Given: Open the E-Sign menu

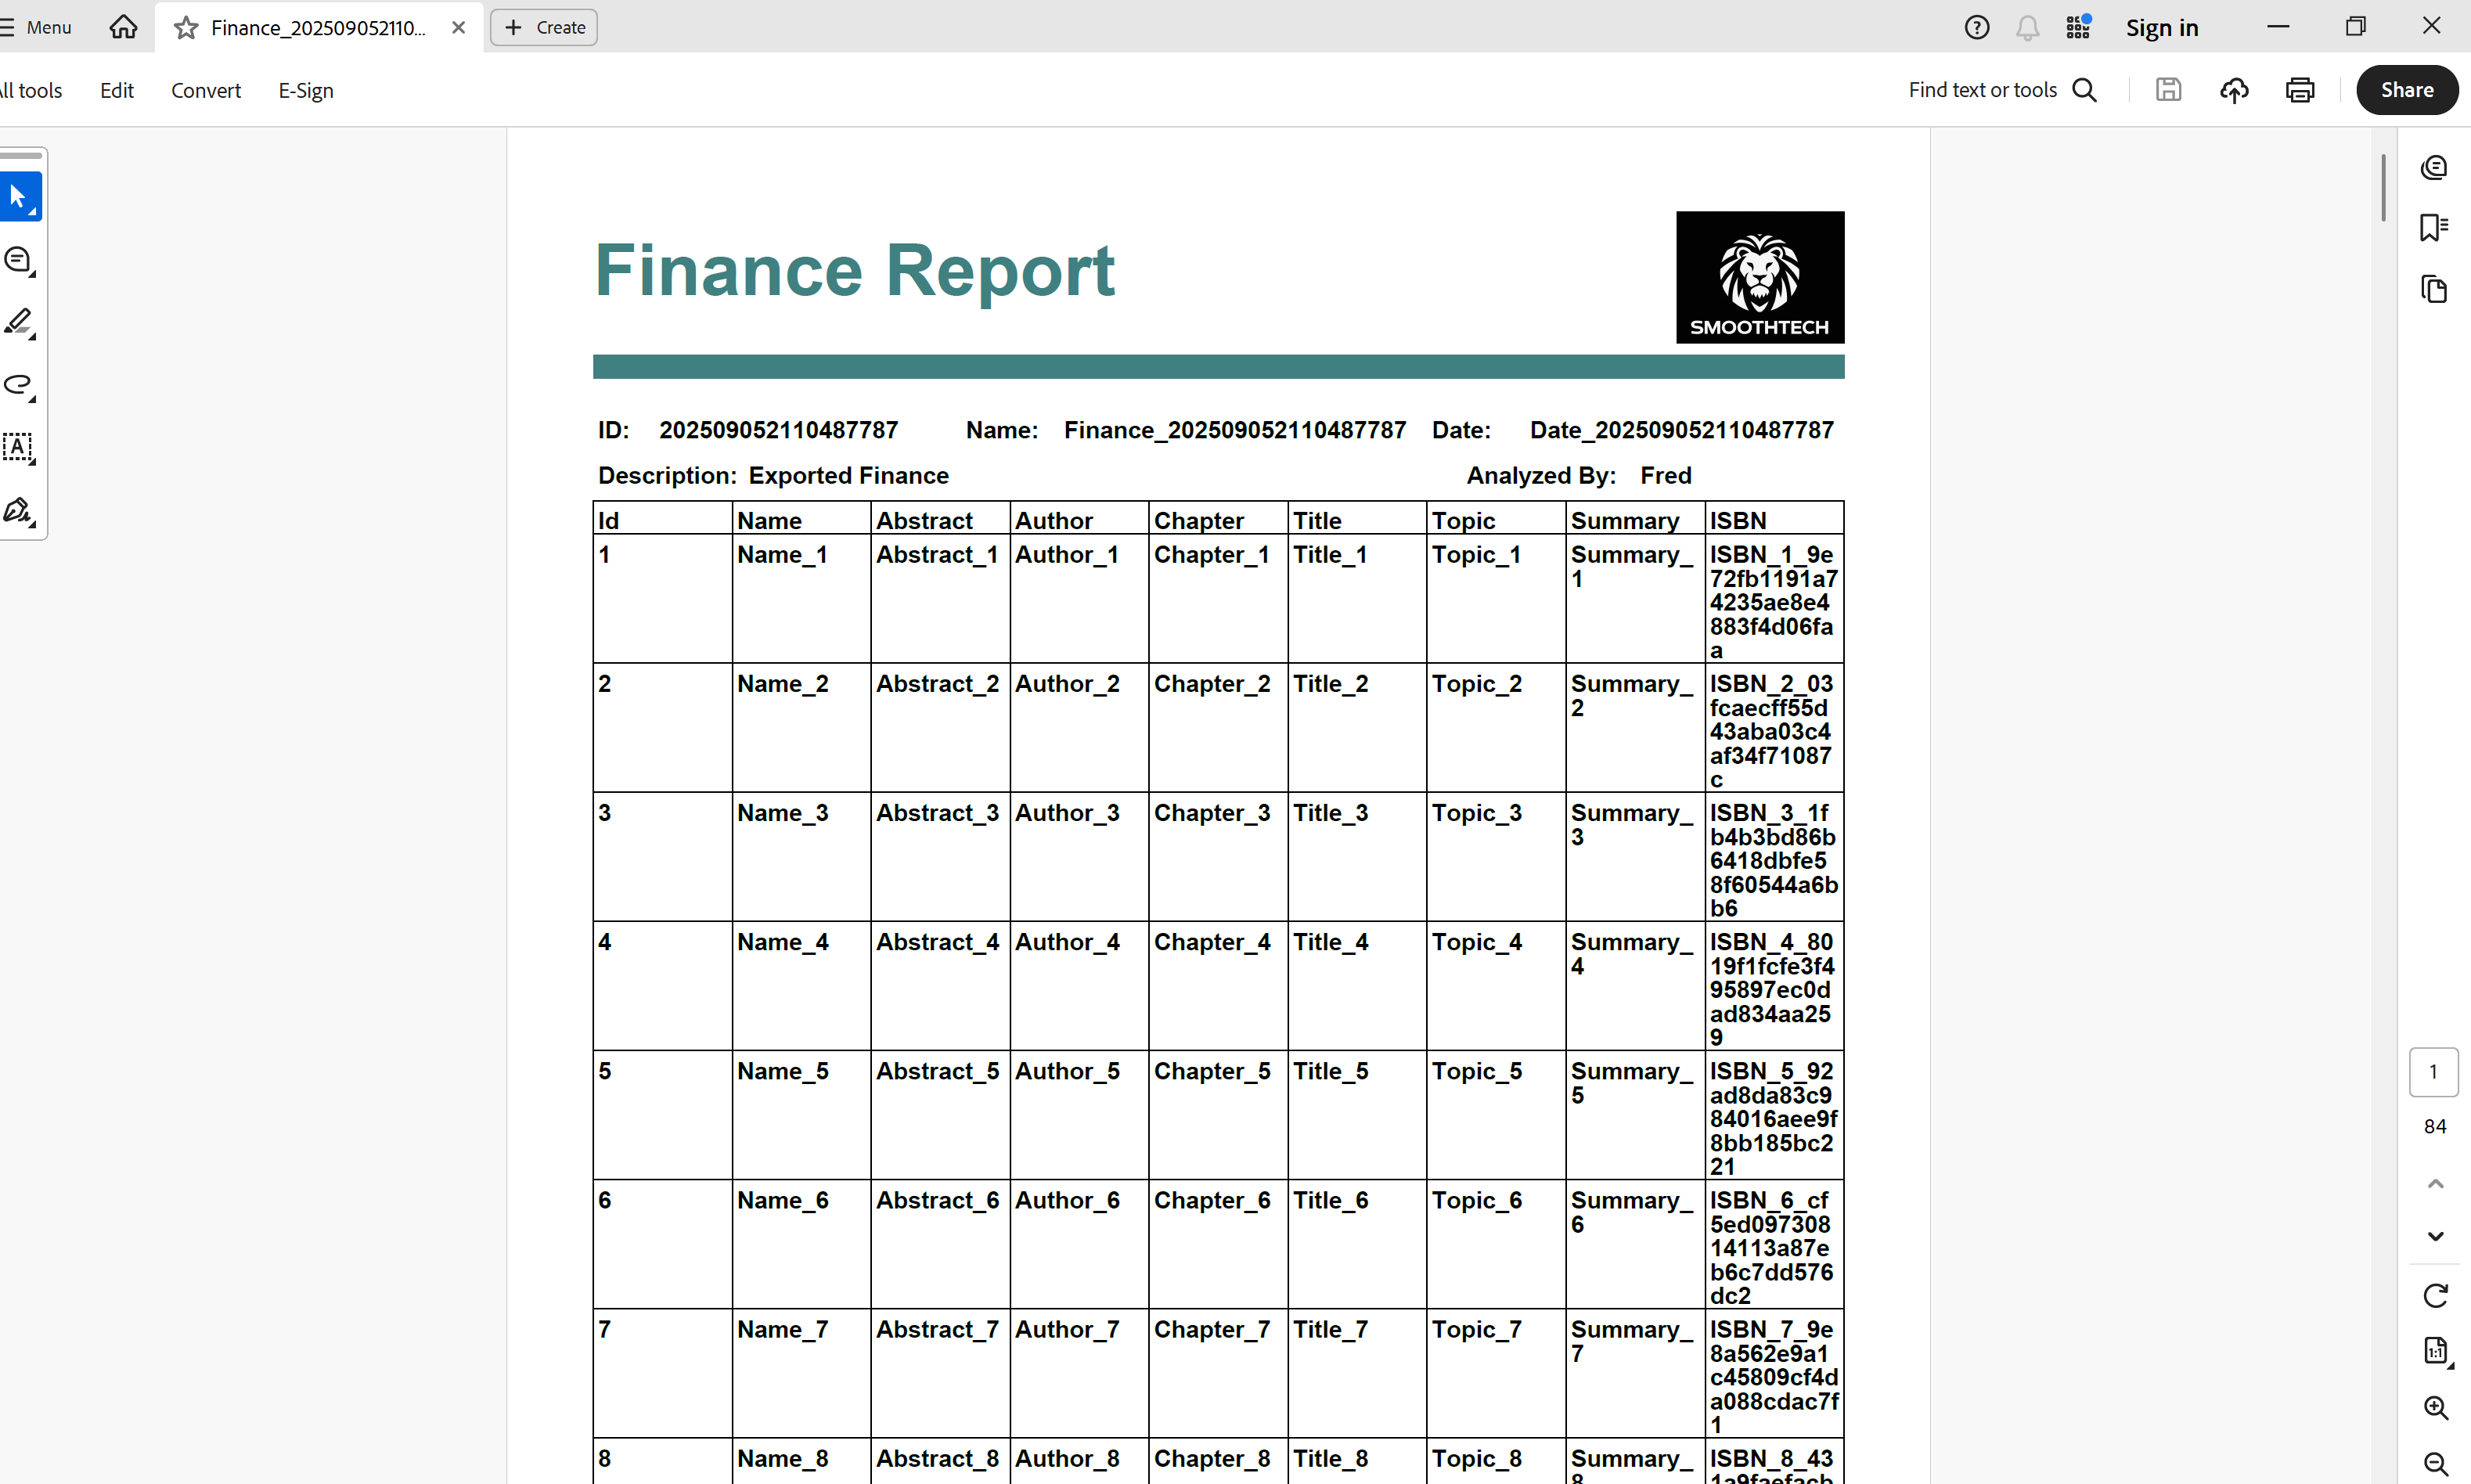Looking at the screenshot, I should point(305,90).
